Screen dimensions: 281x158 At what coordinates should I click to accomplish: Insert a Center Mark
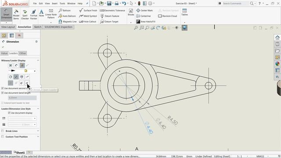pyautogui.click(x=144, y=11)
